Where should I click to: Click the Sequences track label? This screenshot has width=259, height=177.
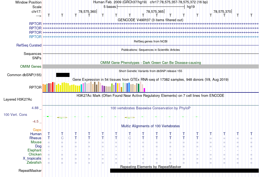click(x=32, y=54)
